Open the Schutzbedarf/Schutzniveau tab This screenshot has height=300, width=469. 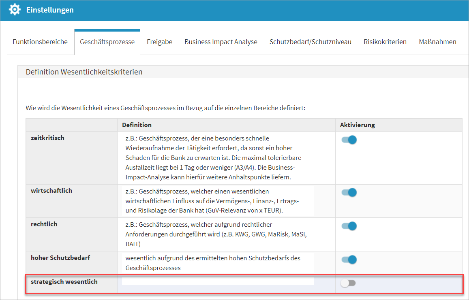click(310, 42)
